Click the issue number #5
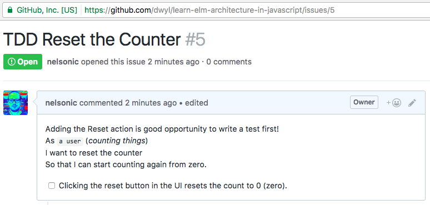This screenshot has width=430, height=205. pos(195,39)
